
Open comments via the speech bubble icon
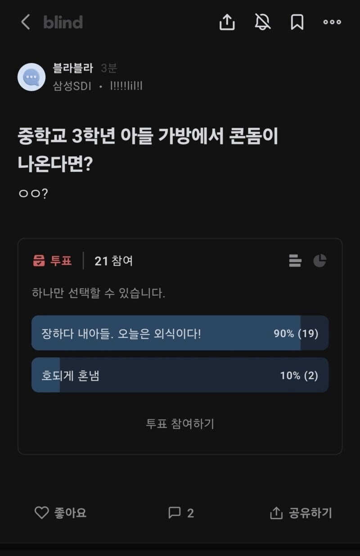[174, 513]
